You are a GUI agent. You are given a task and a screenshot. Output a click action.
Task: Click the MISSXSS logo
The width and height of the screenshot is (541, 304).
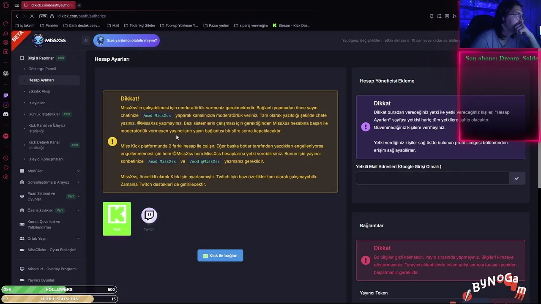(x=49, y=40)
